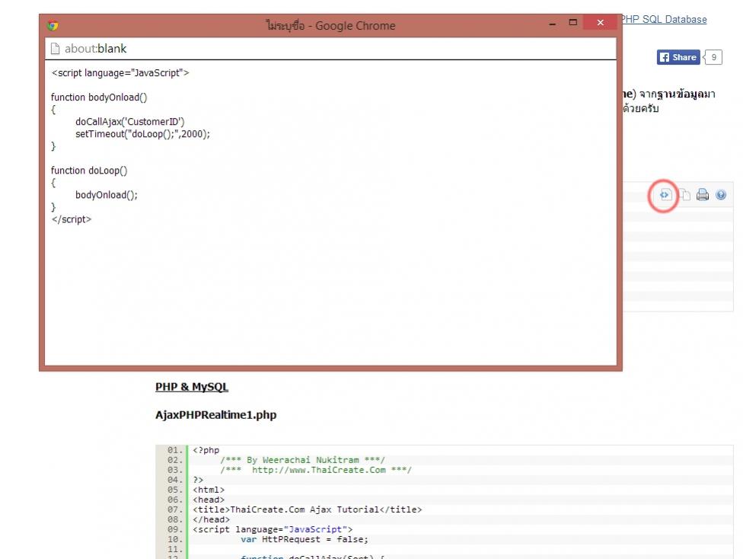The height and width of the screenshot is (559, 743).
Task: Click the PHP & MySQL heading
Action: [x=192, y=387]
